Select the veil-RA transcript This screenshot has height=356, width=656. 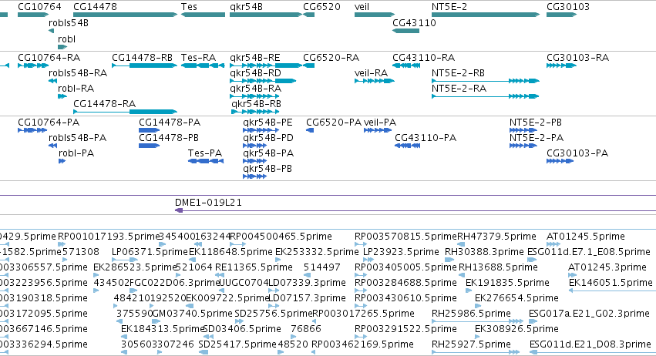click(375, 81)
